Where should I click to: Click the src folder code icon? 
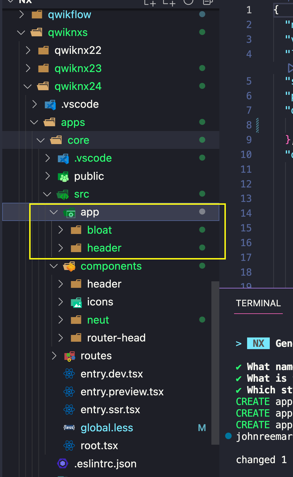(63, 194)
